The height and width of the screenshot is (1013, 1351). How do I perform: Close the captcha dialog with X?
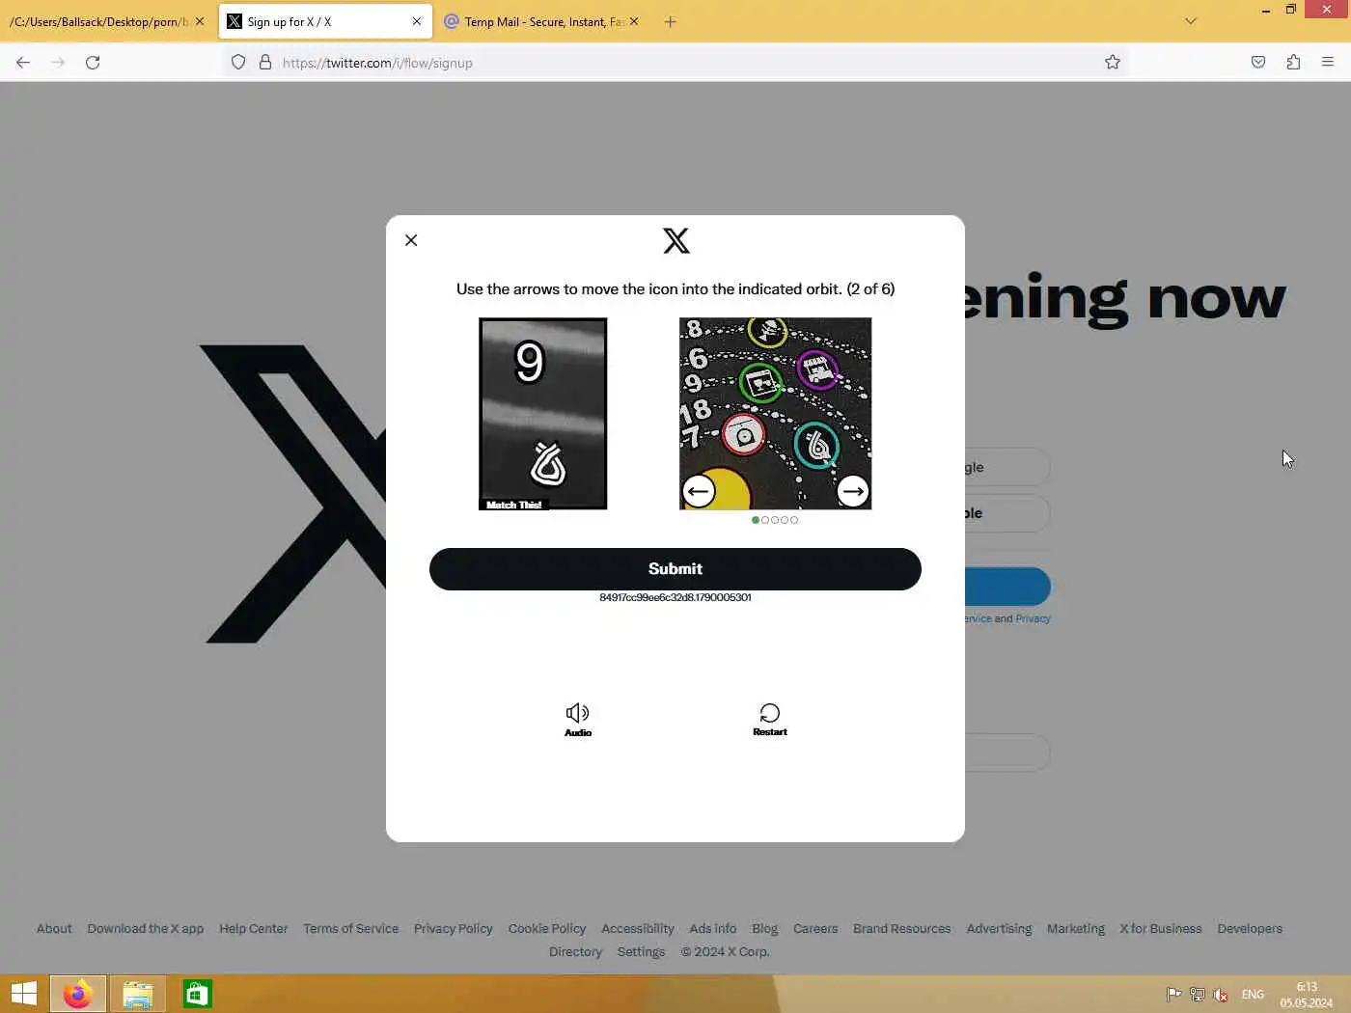pyautogui.click(x=411, y=240)
